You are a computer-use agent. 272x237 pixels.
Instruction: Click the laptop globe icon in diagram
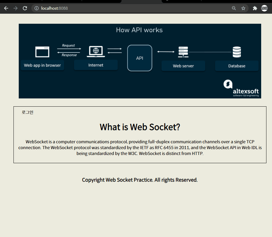click(96, 51)
